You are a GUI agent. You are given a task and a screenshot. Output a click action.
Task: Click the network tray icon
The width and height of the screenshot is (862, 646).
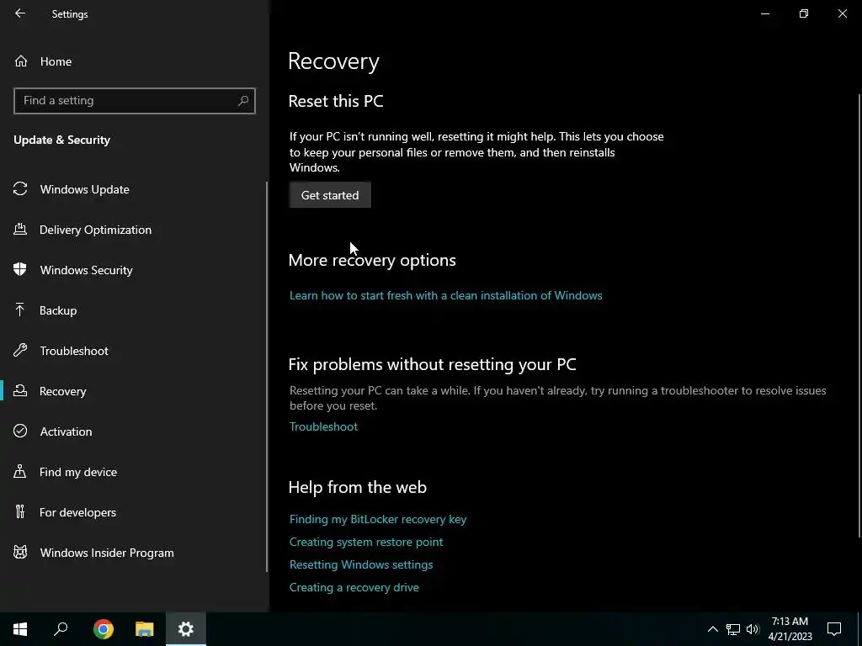(x=733, y=629)
